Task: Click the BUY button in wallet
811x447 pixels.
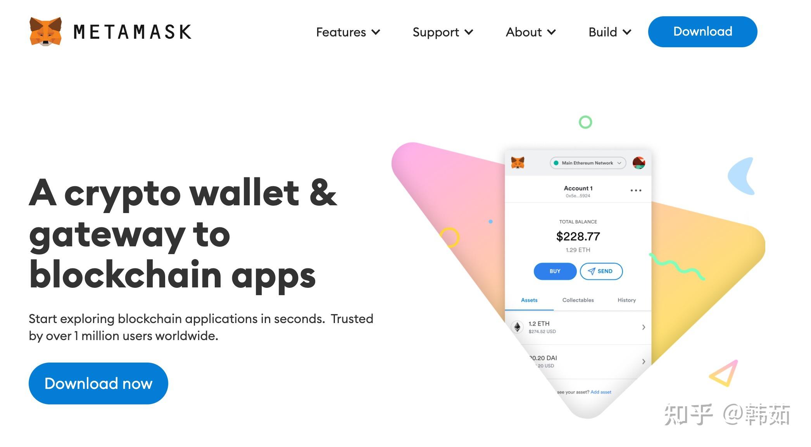Action: click(x=553, y=271)
